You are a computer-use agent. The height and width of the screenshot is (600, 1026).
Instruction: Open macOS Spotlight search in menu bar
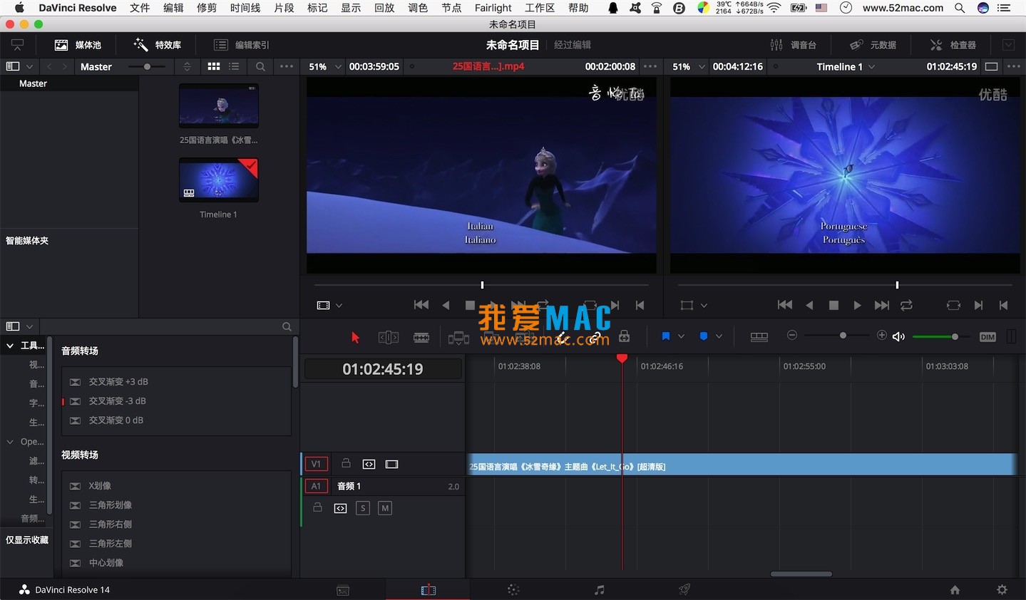pyautogui.click(x=960, y=8)
